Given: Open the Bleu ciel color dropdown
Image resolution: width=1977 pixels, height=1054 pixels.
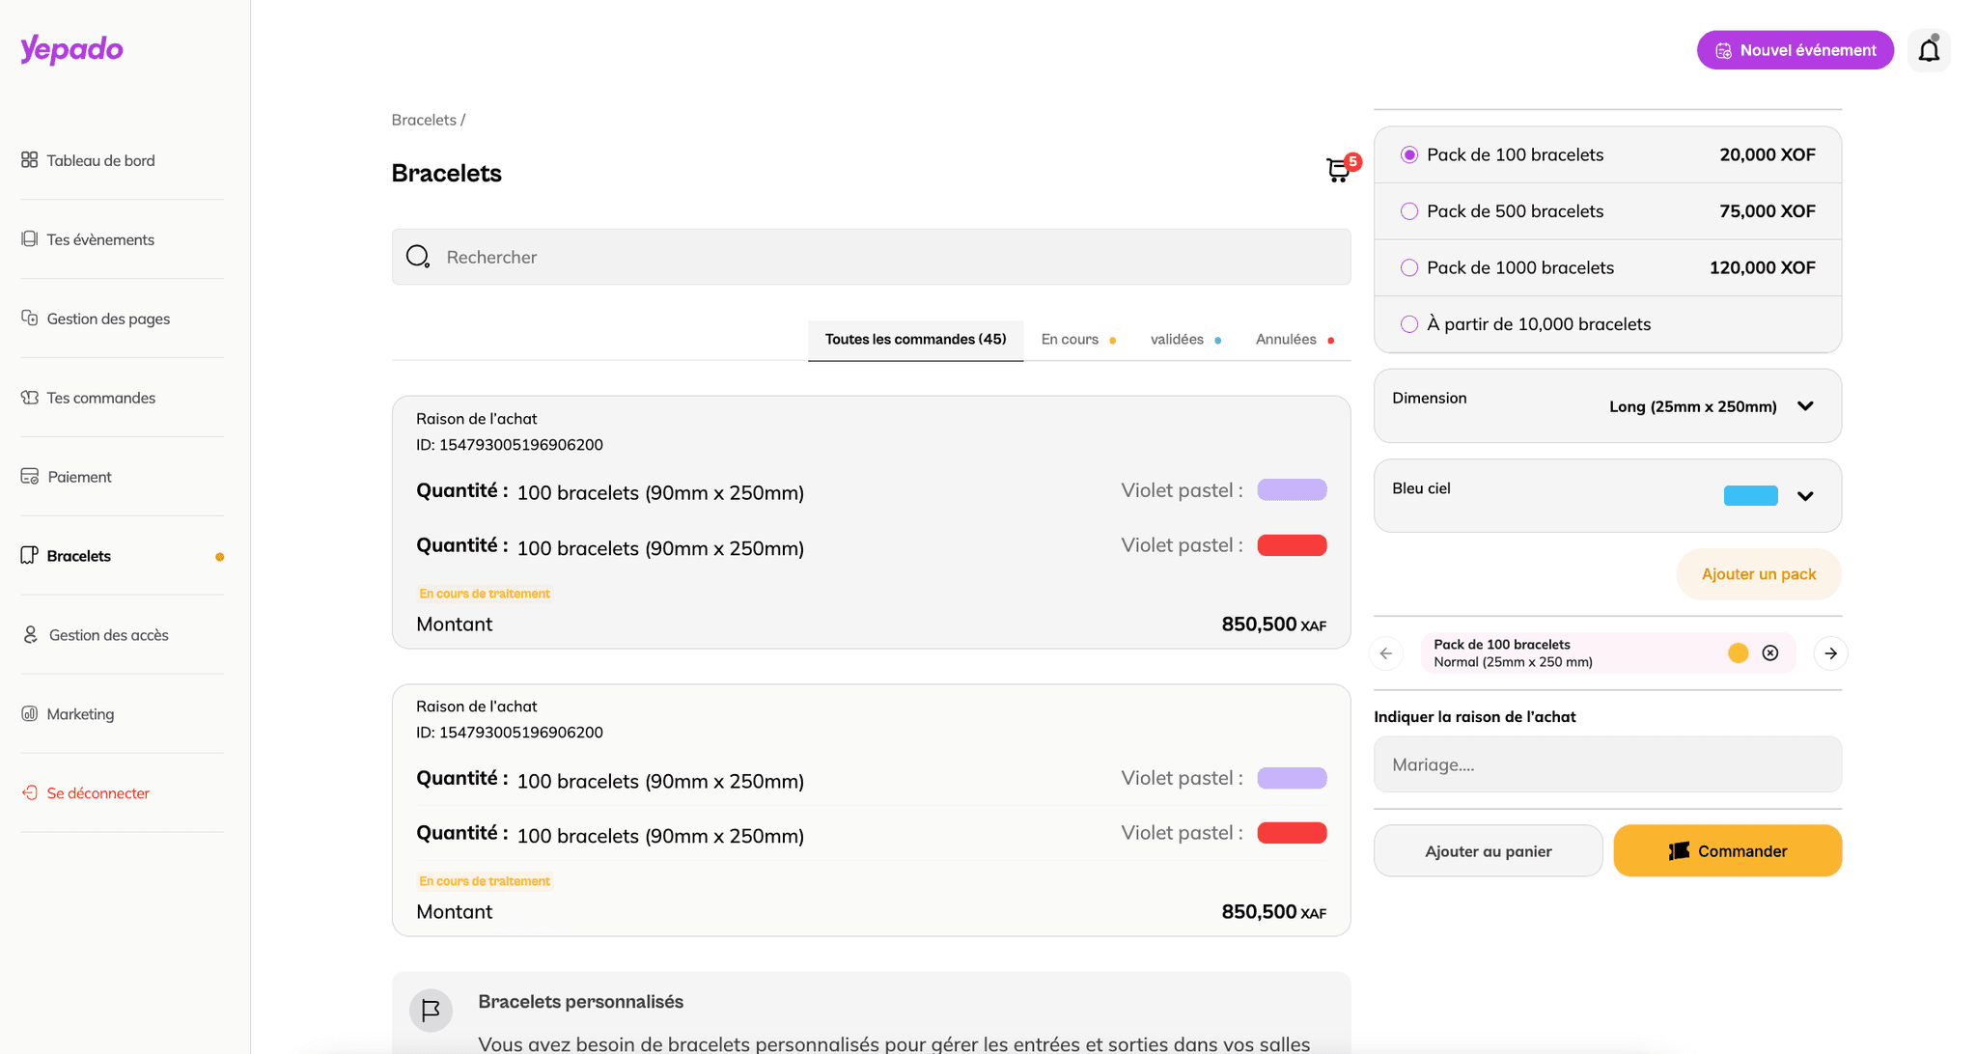Looking at the screenshot, I should pos(1804,496).
